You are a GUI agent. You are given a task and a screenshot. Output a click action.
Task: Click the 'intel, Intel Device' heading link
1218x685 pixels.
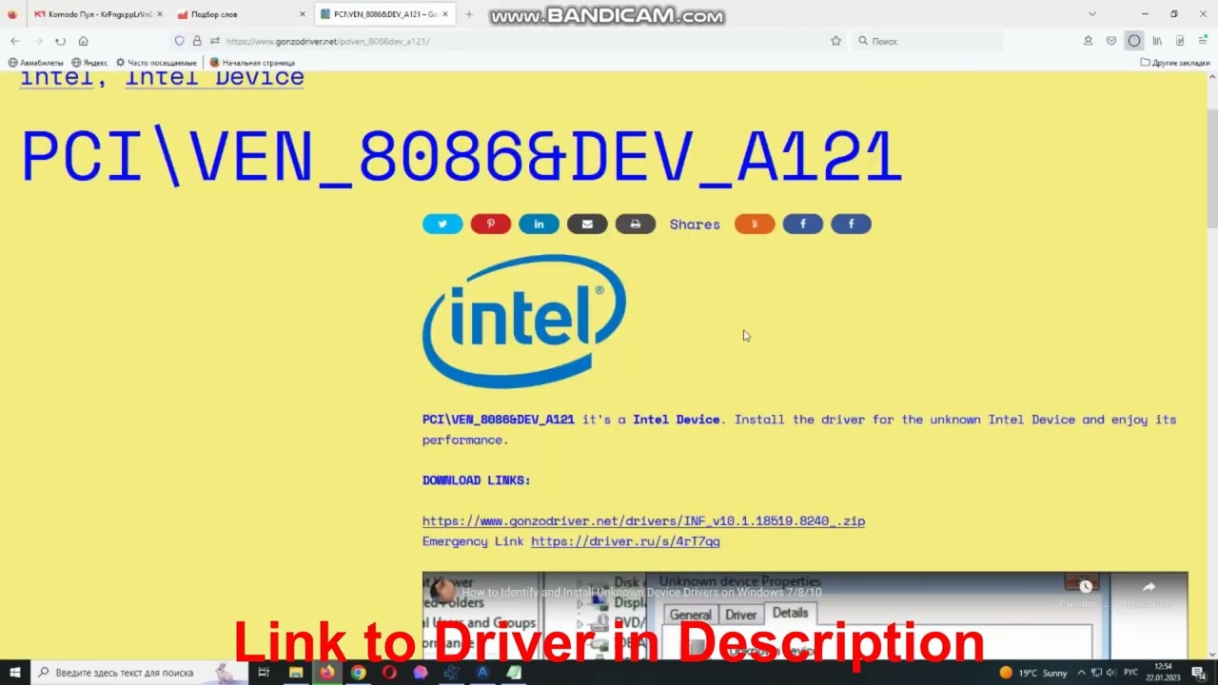pyautogui.click(x=162, y=78)
